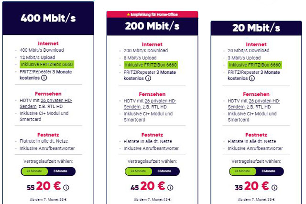The image size is (306, 204).
Task: Select 3 Monate contract term for 200 Mbit/s
Action: (165, 171)
